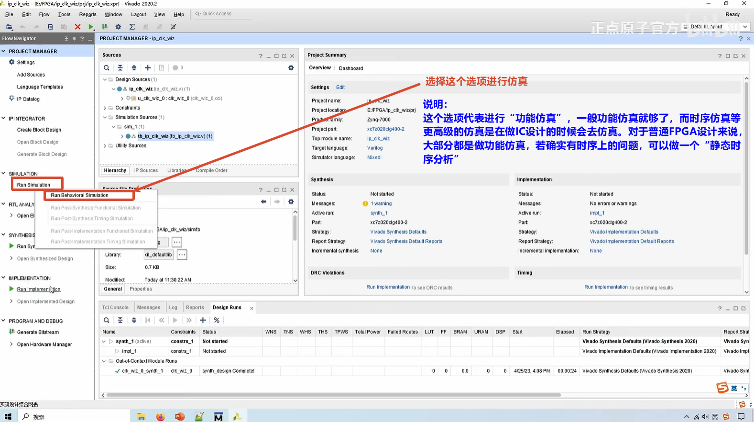Toggle percent display in Design Runs toolbar
Screen dimensions: 754x422
tap(217, 320)
